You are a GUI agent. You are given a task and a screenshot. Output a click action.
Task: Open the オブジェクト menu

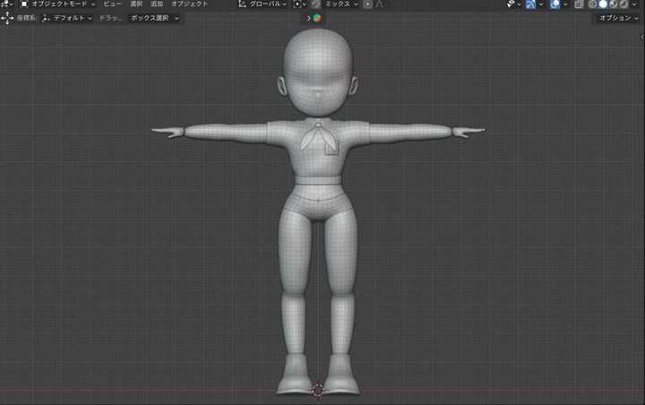189,4
